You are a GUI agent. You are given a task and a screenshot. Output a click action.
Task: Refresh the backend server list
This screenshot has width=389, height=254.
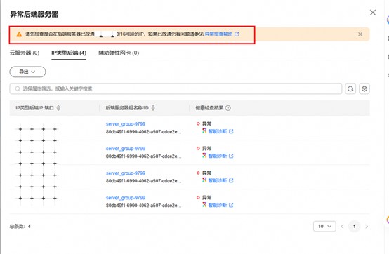(350, 88)
